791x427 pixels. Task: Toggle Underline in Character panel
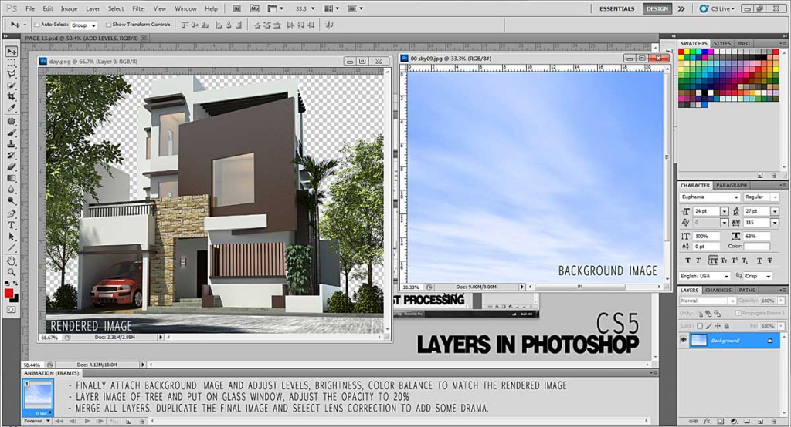pos(759,261)
